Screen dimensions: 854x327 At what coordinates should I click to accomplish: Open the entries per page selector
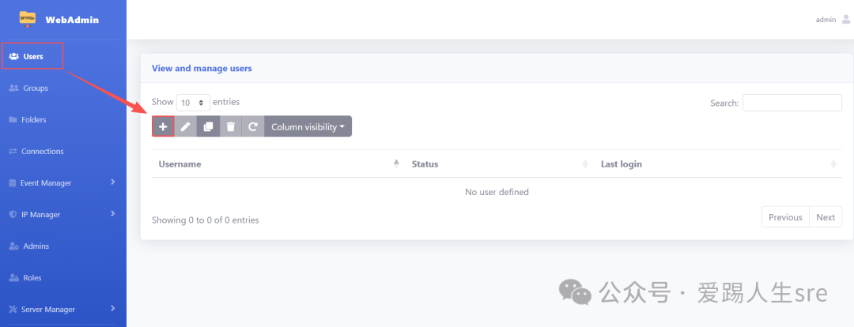pos(193,103)
